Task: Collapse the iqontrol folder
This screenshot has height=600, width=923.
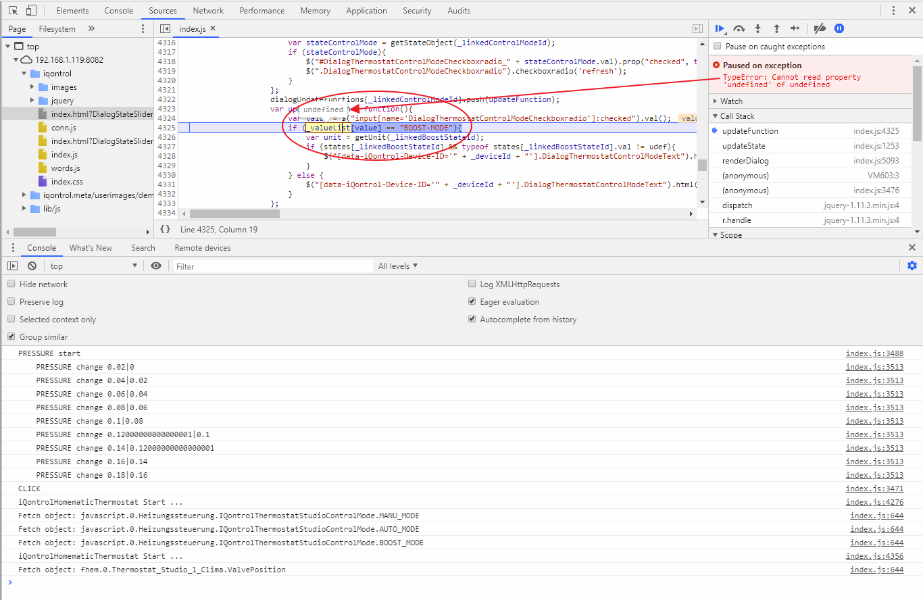Action: [x=24, y=74]
